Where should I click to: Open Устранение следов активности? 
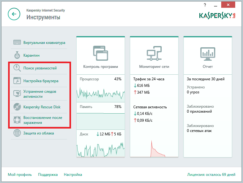[x=40, y=94]
